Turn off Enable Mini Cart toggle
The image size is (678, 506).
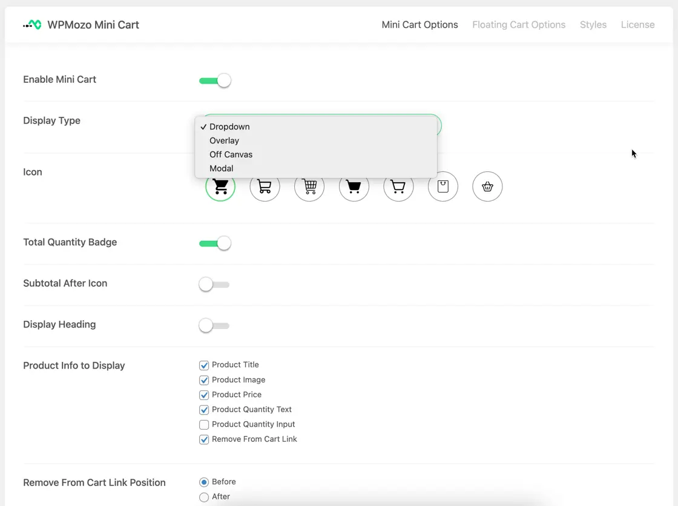coord(215,80)
